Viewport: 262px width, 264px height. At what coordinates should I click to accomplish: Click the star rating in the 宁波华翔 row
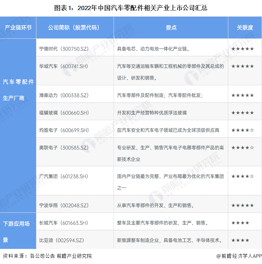click(243, 205)
